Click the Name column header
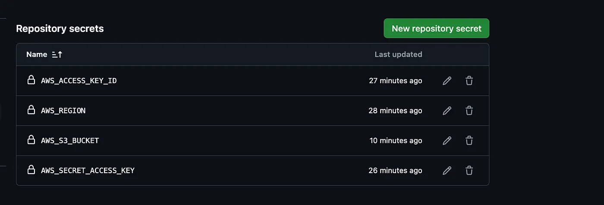This screenshot has width=604, height=205. 37,55
